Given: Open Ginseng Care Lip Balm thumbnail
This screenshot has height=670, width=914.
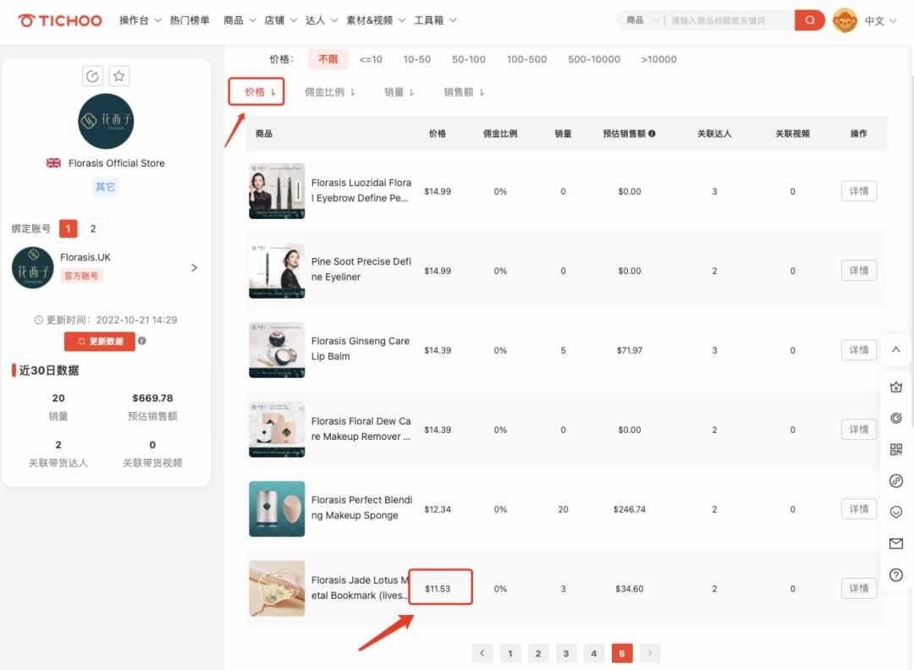Looking at the screenshot, I should [x=277, y=350].
